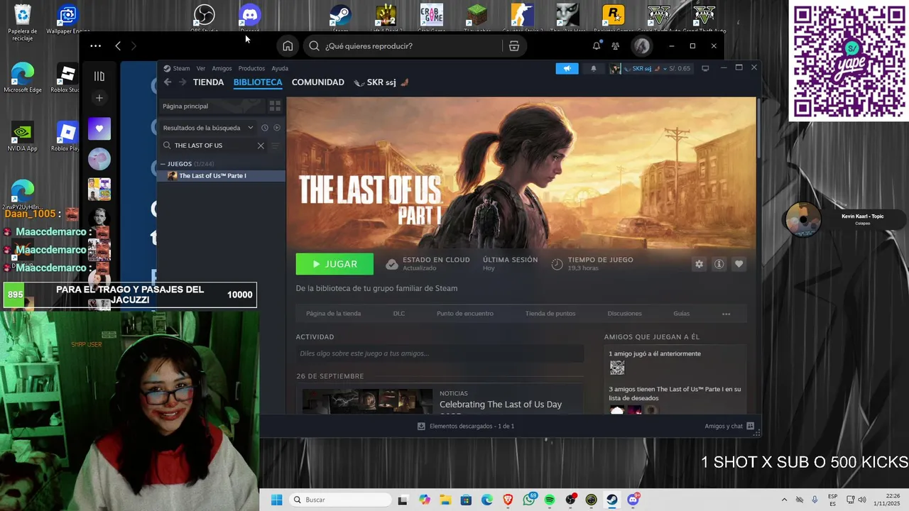Click ESTADO EN CLOUD status
The height and width of the screenshot is (511, 909).
[428, 264]
